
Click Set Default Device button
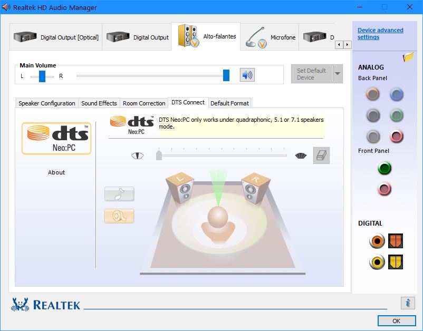click(x=312, y=74)
